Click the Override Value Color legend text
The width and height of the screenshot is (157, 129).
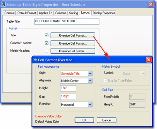click(x=48, y=116)
